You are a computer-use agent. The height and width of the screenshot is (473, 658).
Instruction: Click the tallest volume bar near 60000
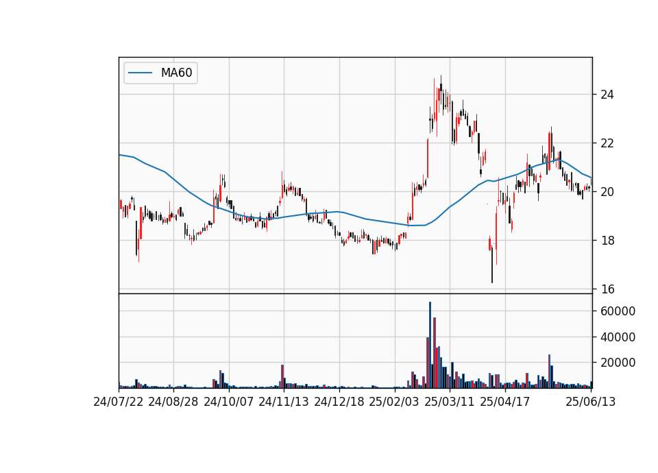[x=430, y=345]
